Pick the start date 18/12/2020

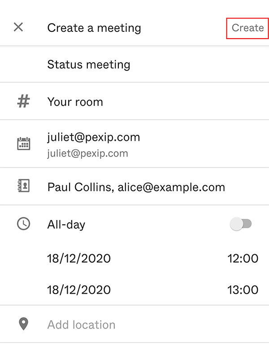tap(78, 258)
